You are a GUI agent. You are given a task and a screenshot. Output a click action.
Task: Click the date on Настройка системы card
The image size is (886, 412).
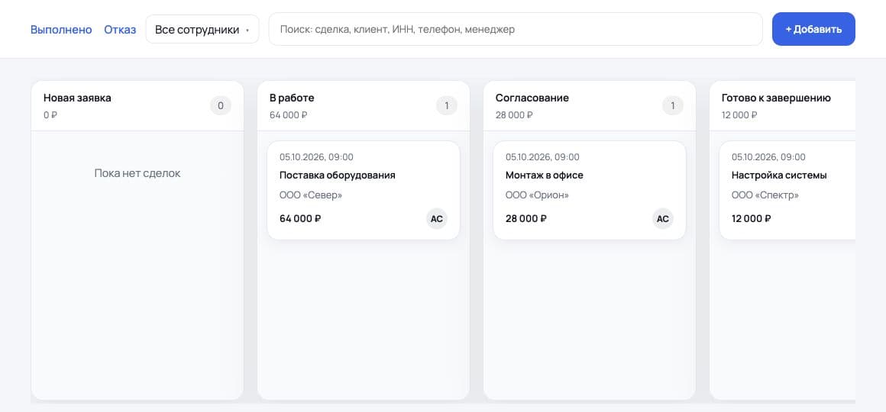768,157
